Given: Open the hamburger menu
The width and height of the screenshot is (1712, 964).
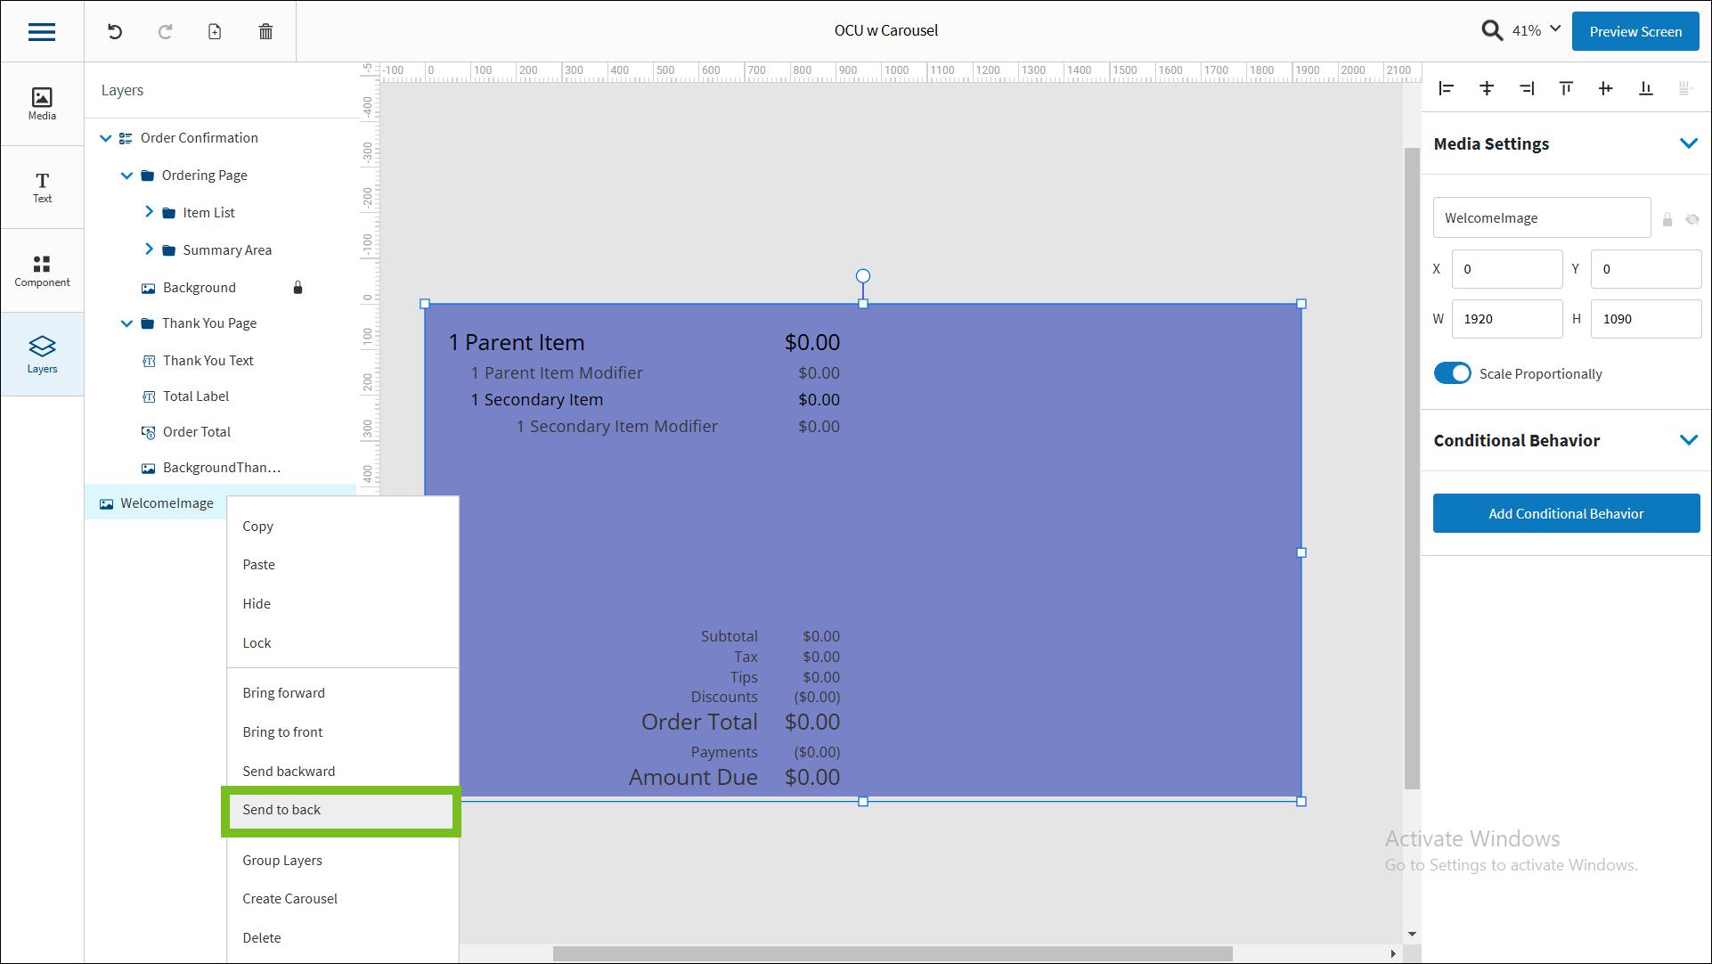Looking at the screenshot, I should coord(42,32).
